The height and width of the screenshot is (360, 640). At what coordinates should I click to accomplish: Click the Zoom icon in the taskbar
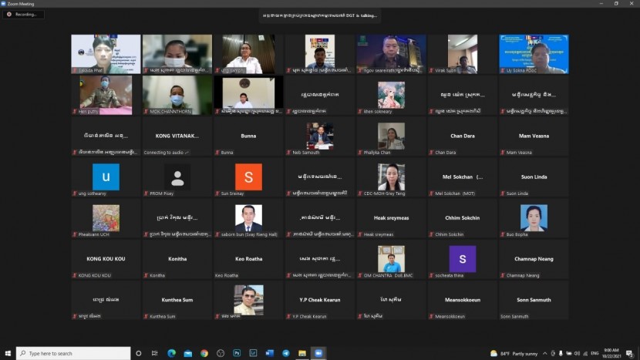pyautogui.click(x=318, y=353)
